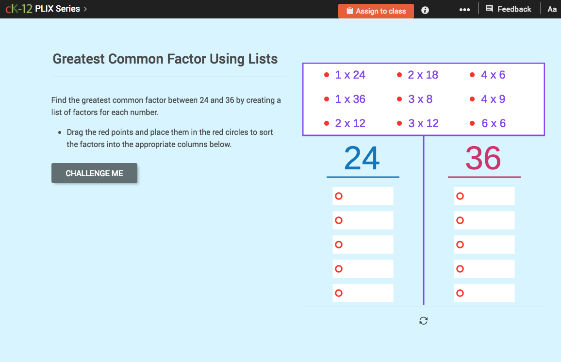Open the info panel icon
This screenshot has height=362, width=561.
pos(425,10)
